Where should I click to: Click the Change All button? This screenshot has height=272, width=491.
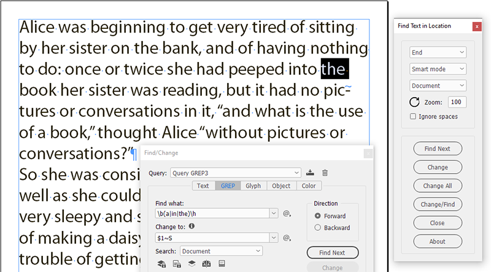(438, 185)
